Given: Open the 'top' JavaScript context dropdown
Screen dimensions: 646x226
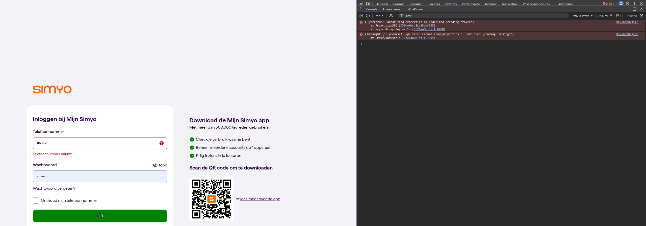Looking at the screenshot, I should click(x=379, y=16).
